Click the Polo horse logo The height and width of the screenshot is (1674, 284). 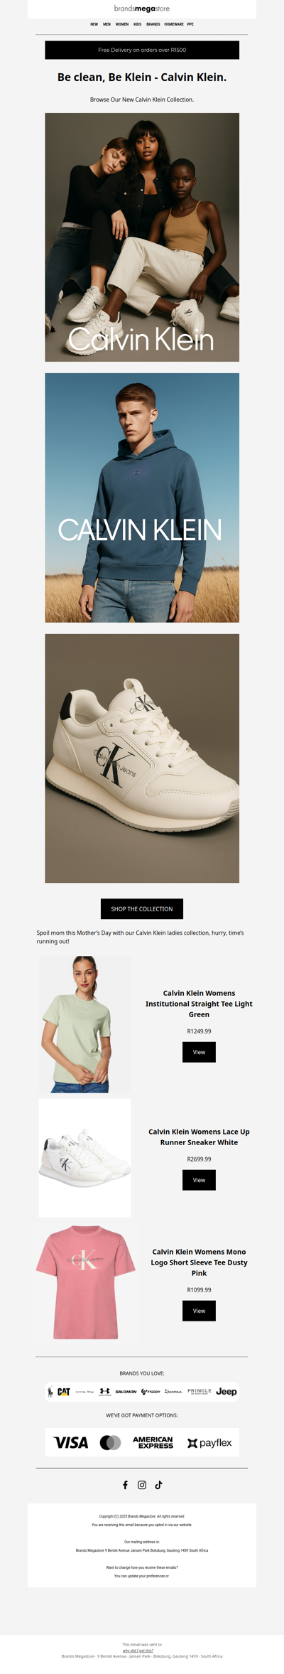[50, 1392]
